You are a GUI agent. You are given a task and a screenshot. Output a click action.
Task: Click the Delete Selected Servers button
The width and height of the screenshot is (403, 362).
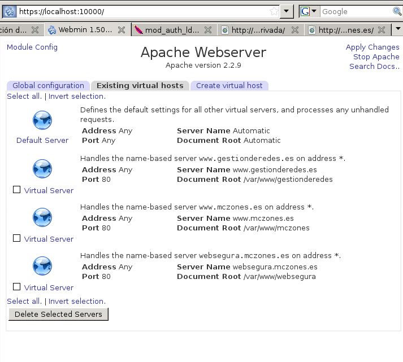[58, 314]
